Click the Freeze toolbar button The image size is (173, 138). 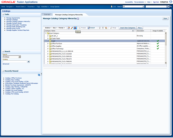(82, 28)
